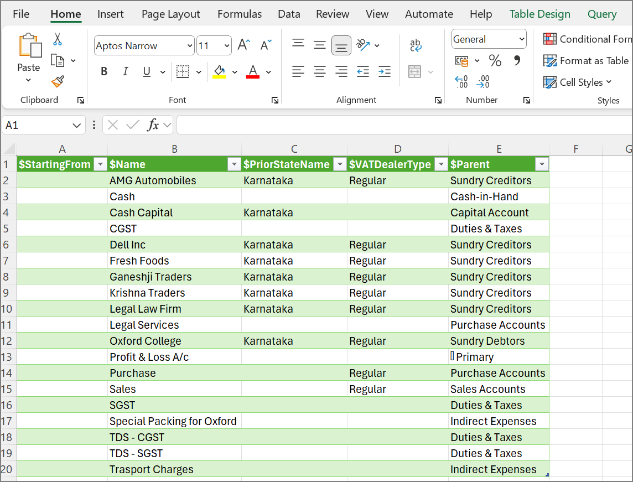Toggle Bold formatting
Screen dimensions: 633x482
click(x=104, y=72)
